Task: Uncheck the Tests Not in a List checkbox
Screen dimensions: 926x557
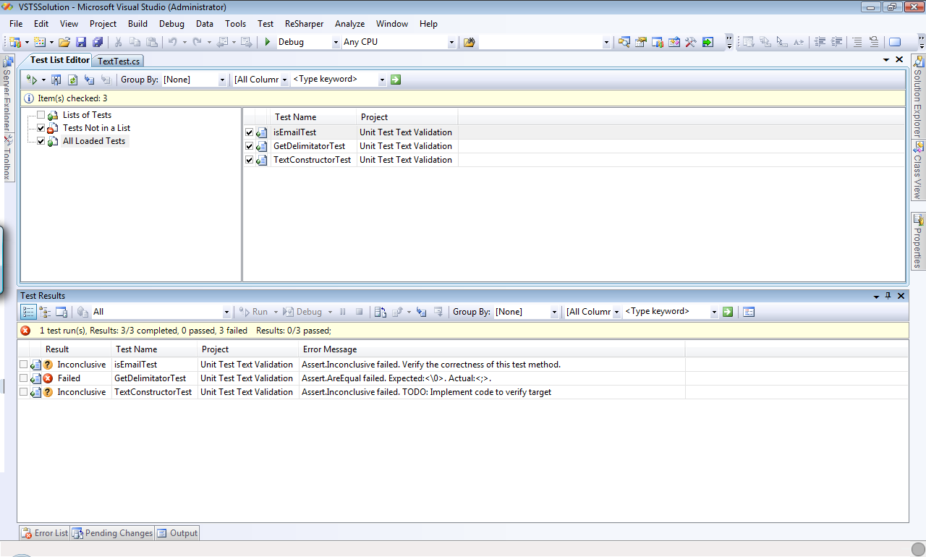Action: click(x=41, y=128)
